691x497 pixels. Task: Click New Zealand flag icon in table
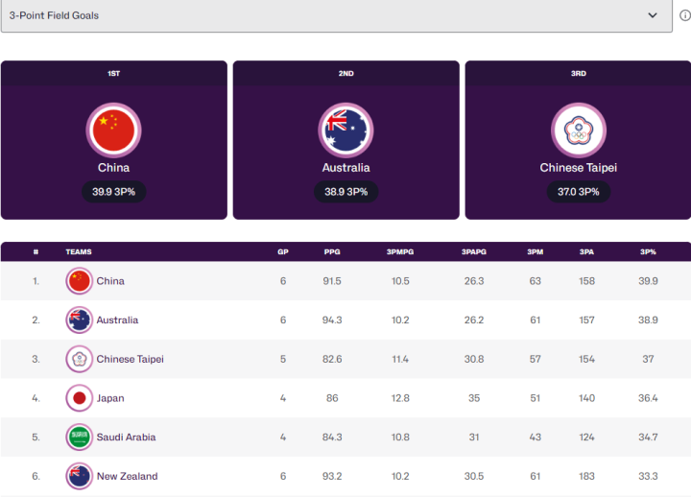click(x=80, y=476)
